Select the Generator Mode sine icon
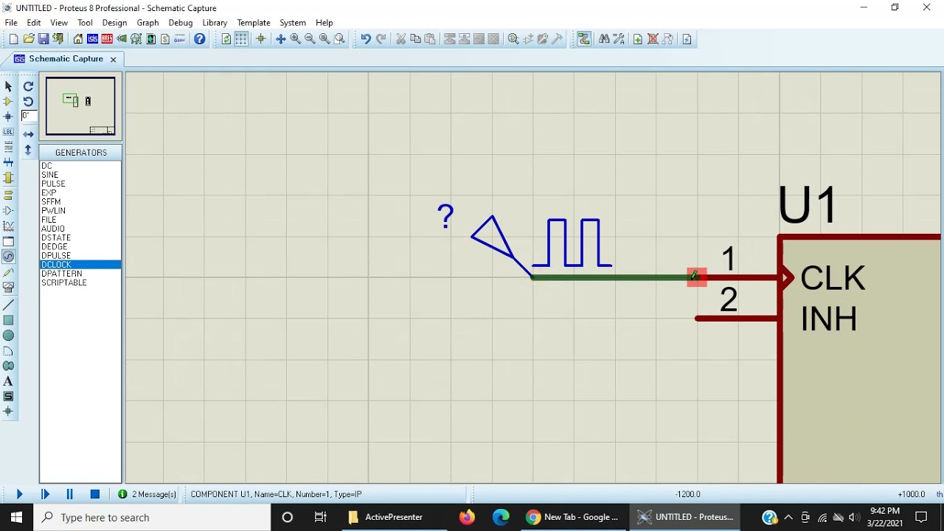Screen dimensions: 944x531 [x=8, y=257]
